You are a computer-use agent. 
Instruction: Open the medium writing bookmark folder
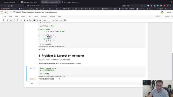point(95,9)
